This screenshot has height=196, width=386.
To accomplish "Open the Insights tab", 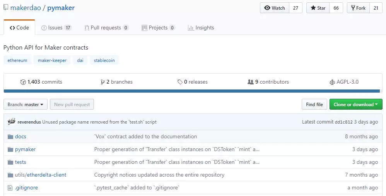I will tap(201, 28).
